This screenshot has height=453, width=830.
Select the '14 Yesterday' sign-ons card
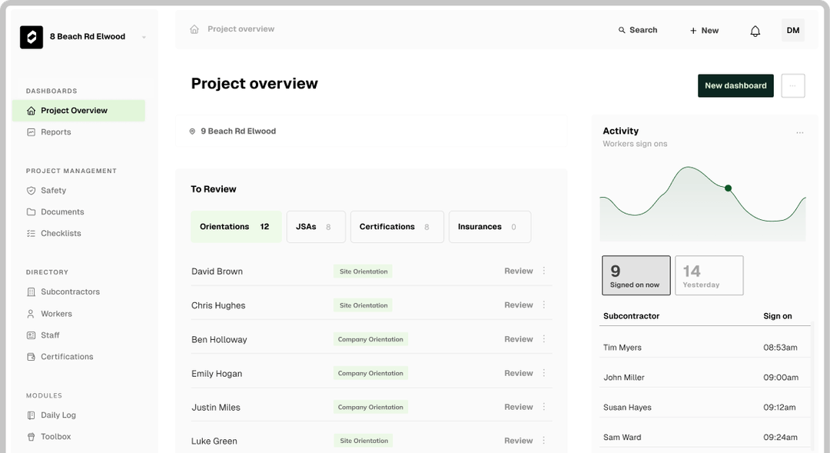708,275
